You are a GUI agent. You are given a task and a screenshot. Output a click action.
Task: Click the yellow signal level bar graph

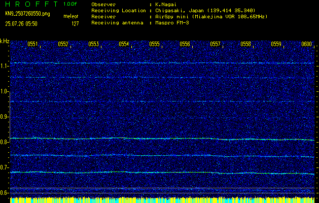click(162, 200)
